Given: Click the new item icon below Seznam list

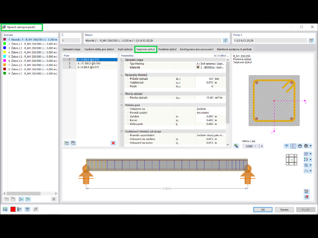Looking at the screenshot, I should click(7, 199).
